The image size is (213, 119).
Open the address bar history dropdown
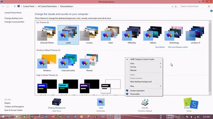(172, 6)
